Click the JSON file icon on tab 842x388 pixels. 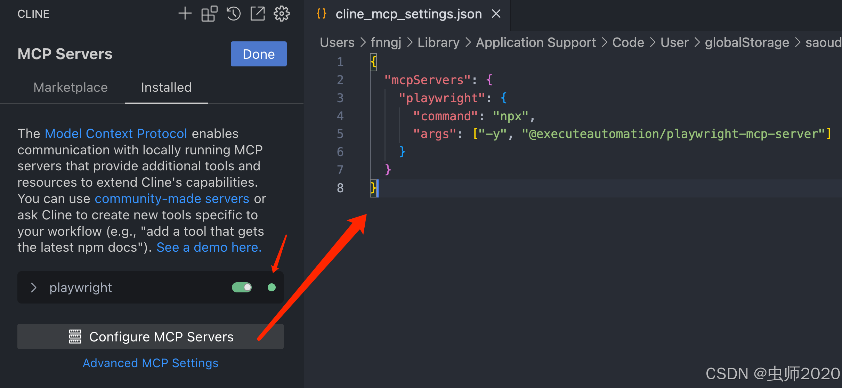click(322, 14)
